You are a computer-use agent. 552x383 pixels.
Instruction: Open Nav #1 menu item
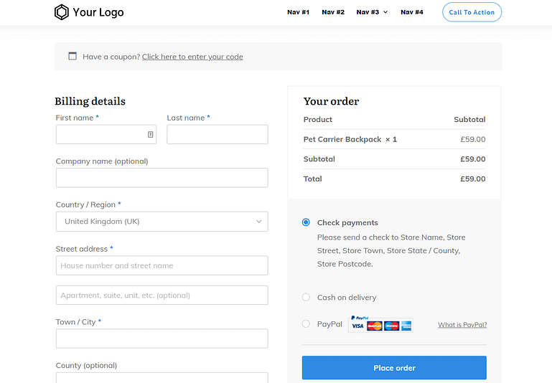pyautogui.click(x=298, y=12)
